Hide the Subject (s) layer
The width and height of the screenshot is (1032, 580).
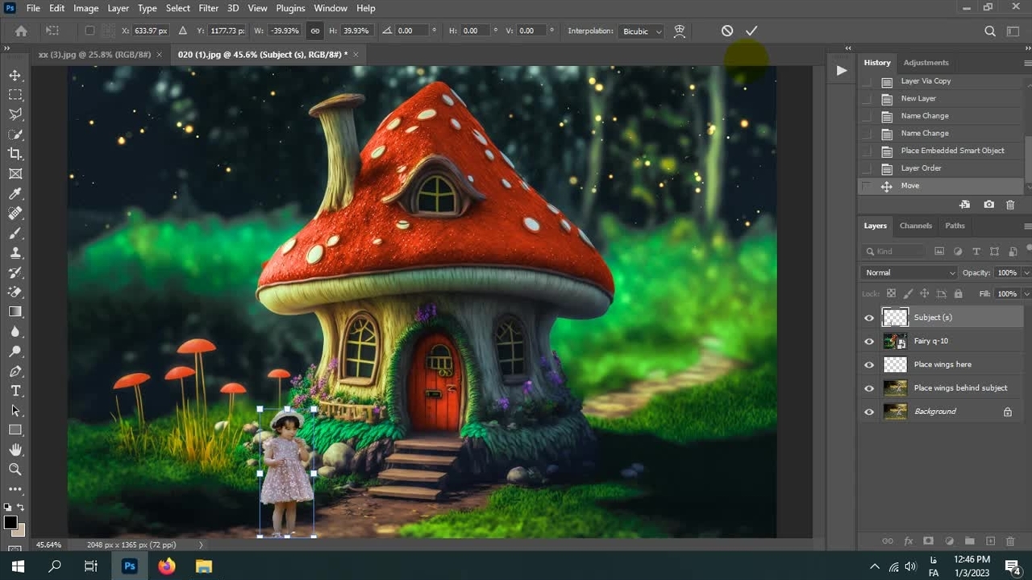click(869, 317)
